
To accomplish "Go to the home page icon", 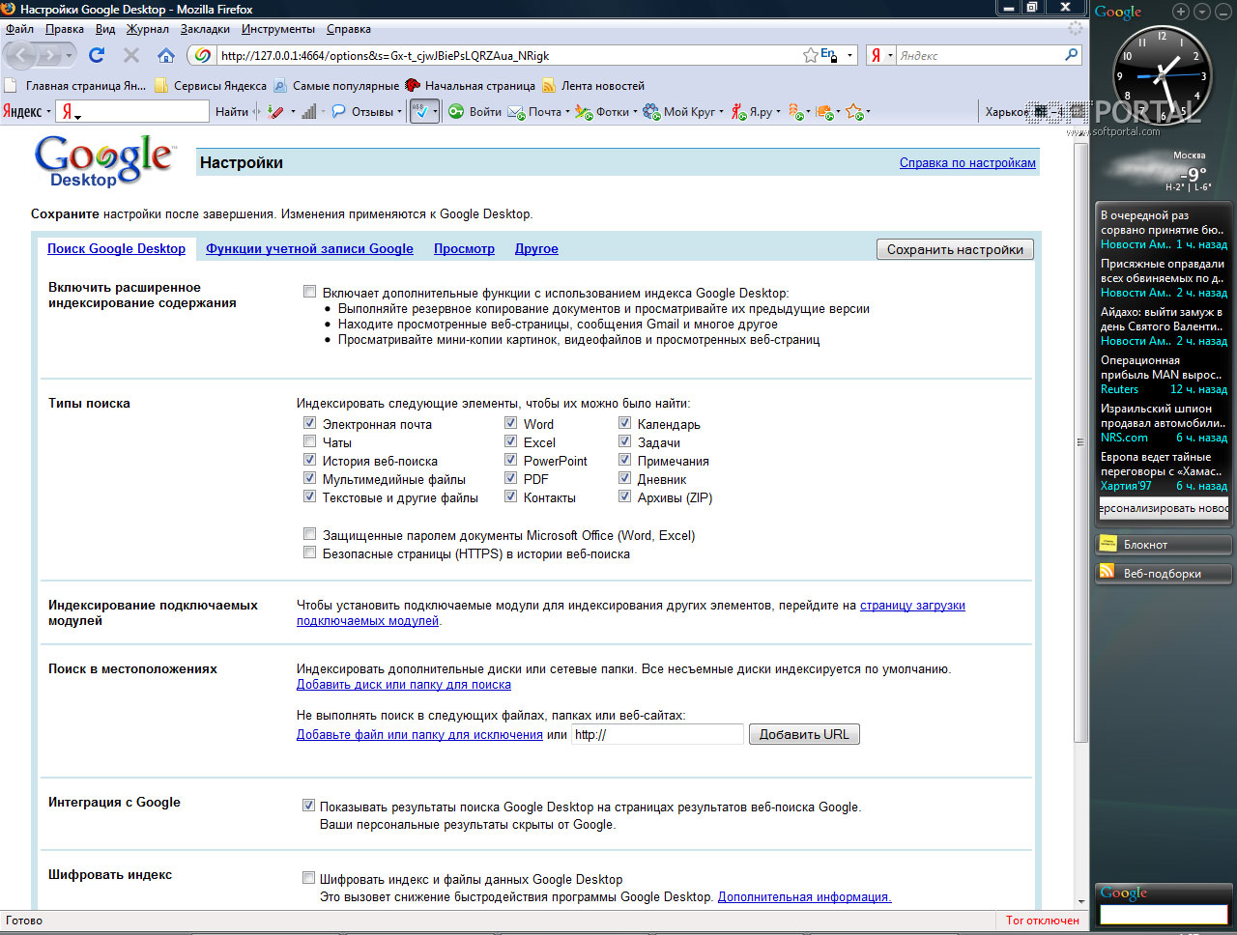I will click(166, 55).
